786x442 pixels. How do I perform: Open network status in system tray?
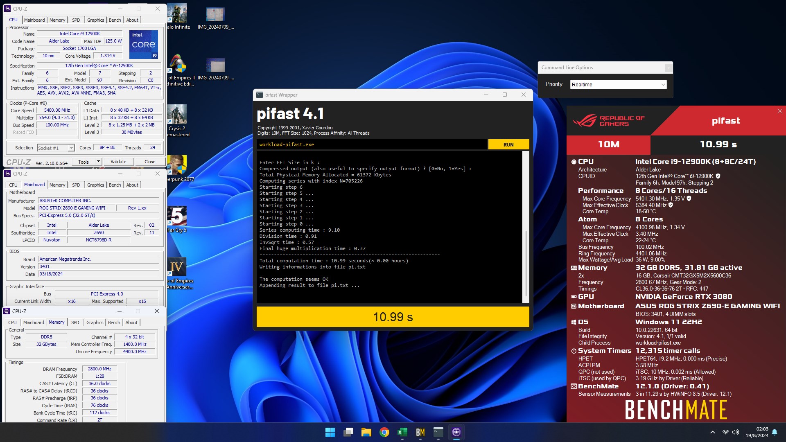click(725, 432)
